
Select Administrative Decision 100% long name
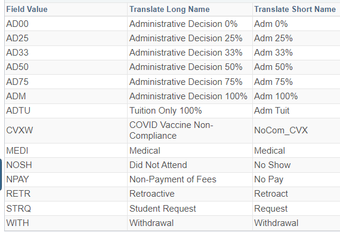point(188,96)
